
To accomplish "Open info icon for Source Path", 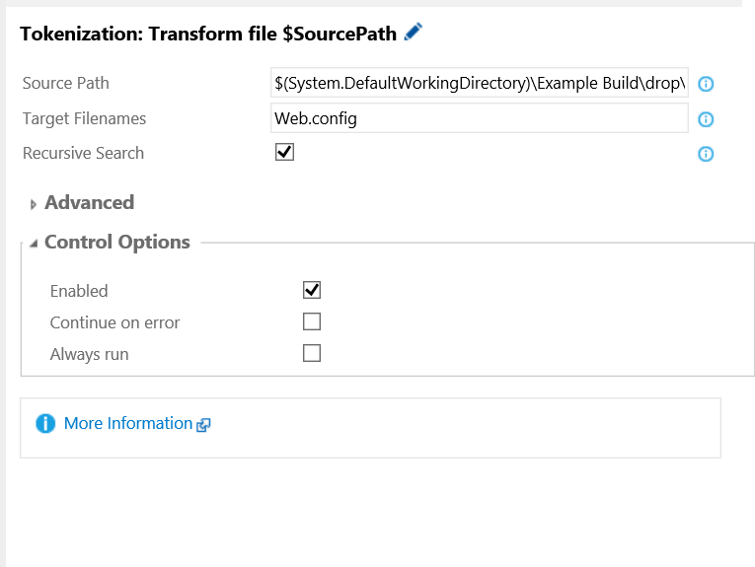I will pos(706,84).
